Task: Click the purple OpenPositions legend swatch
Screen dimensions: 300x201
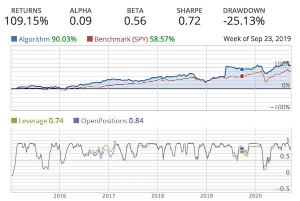Action: (76, 121)
